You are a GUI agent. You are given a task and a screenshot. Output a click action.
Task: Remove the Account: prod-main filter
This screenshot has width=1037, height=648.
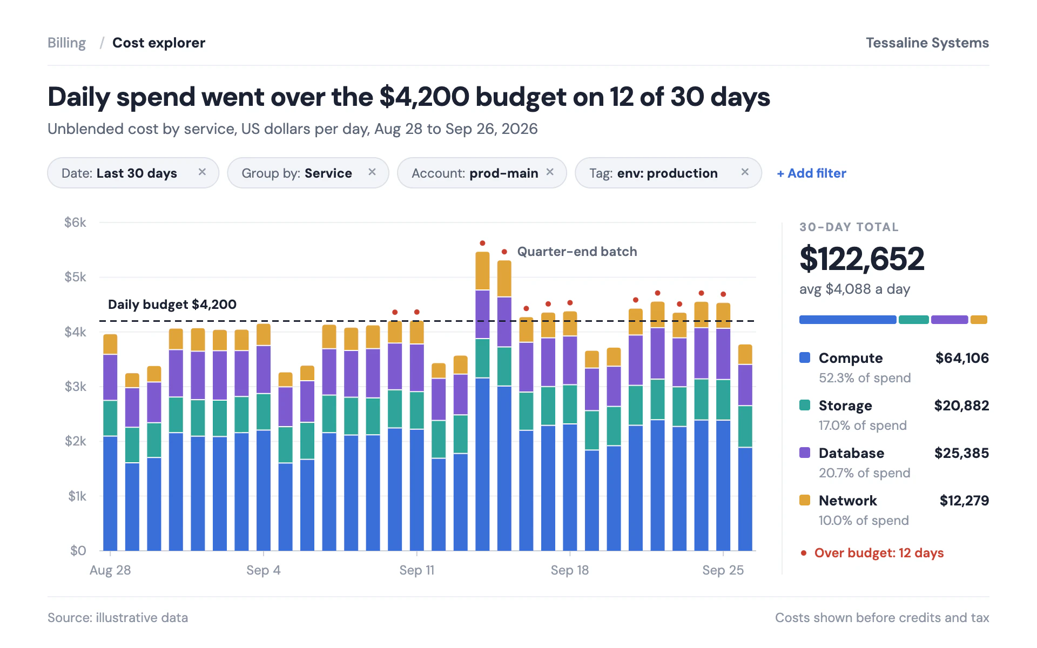(x=550, y=172)
